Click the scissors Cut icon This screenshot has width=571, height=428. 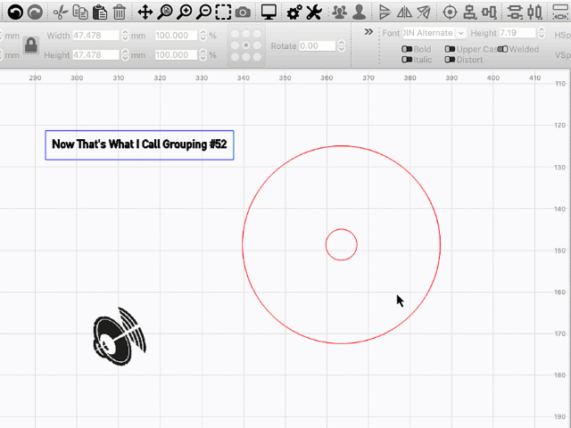click(60, 12)
